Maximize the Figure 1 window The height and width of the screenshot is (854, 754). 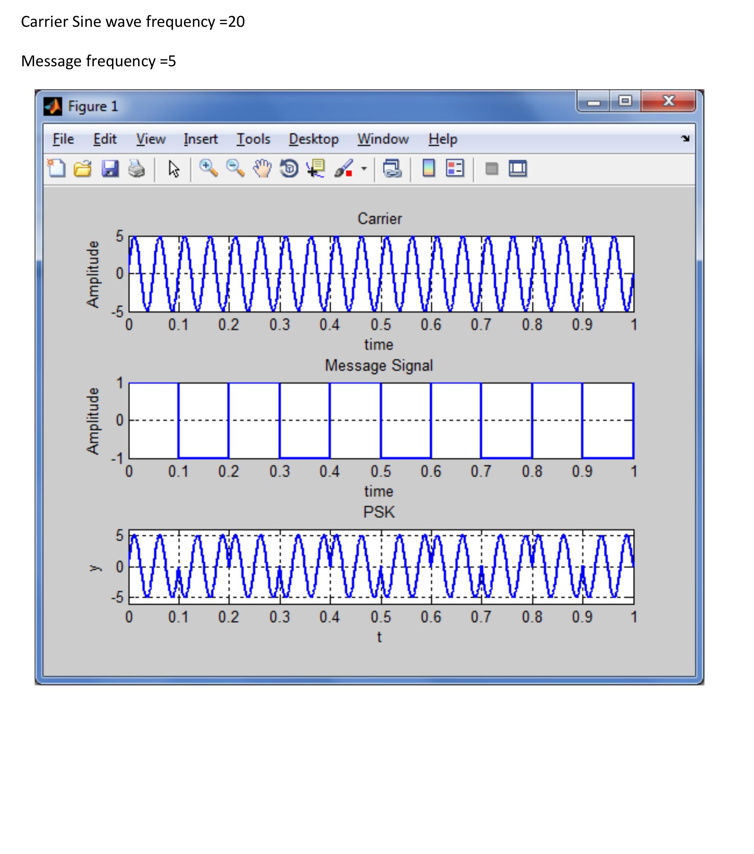click(x=625, y=102)
